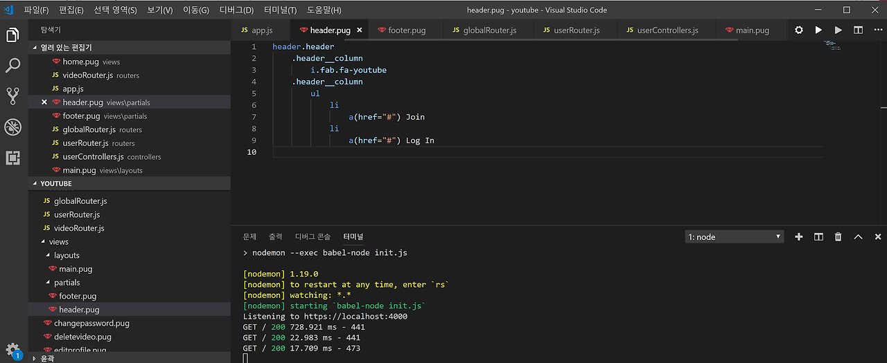Image resolution: width=887 pixels, height=363 pixels.
Task: Open the Debug view bug icon
Action: pyautogui.click(x=12, y=127)
